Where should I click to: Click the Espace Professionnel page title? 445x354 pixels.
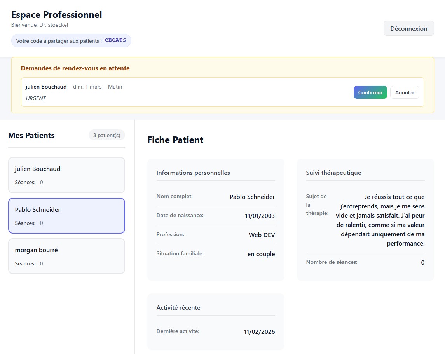56,15
